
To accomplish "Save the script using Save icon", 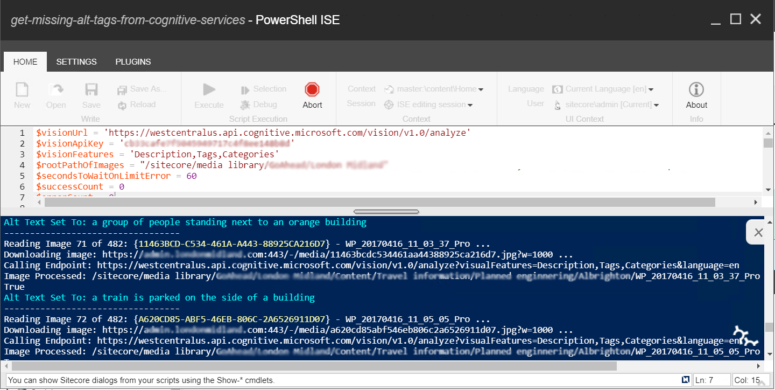I will 91,95.
